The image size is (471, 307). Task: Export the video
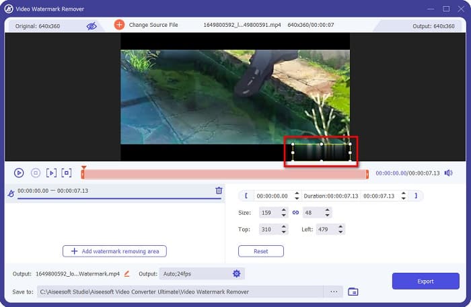coord(426,281)
